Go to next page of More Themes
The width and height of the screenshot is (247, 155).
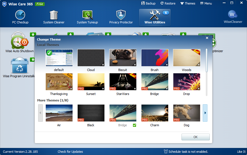(205, 113)
